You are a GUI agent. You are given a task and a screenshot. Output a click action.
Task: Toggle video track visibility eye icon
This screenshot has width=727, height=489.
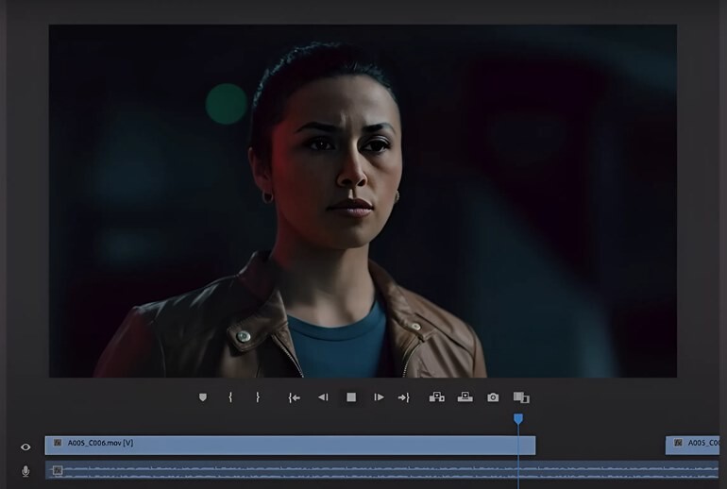[25, 447]
